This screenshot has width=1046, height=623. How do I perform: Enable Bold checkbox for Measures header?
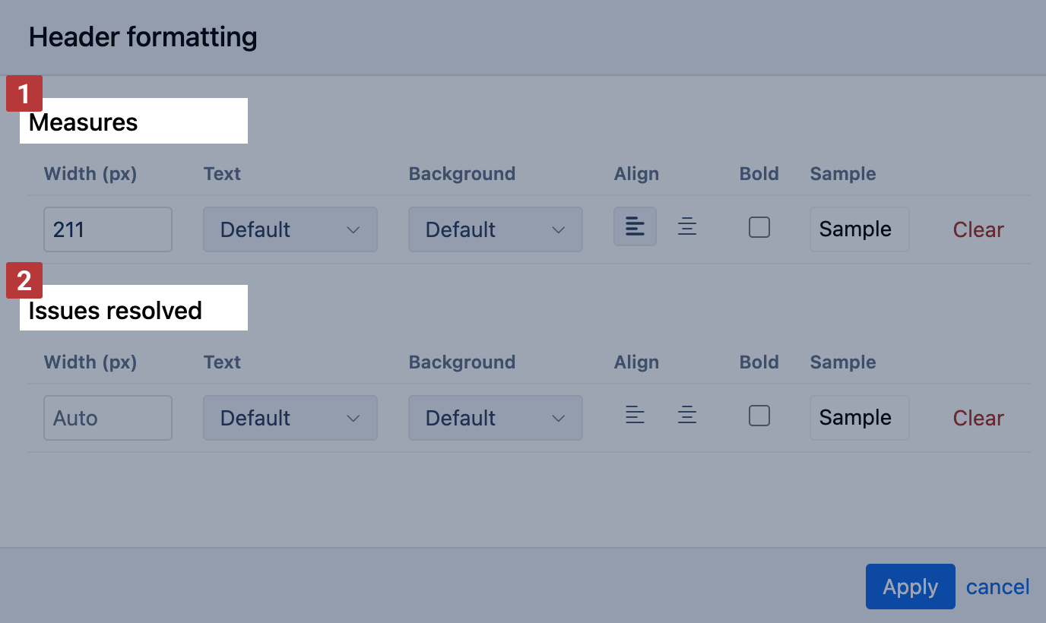tap(759, 227)
